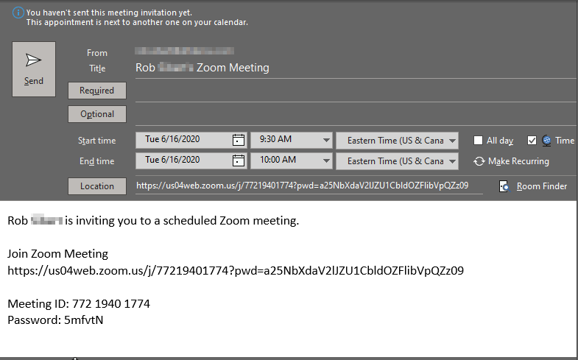Click the Send envelope button
This screenshot has width=578, height=360.
pyautogui.click(x=34, y=69)
